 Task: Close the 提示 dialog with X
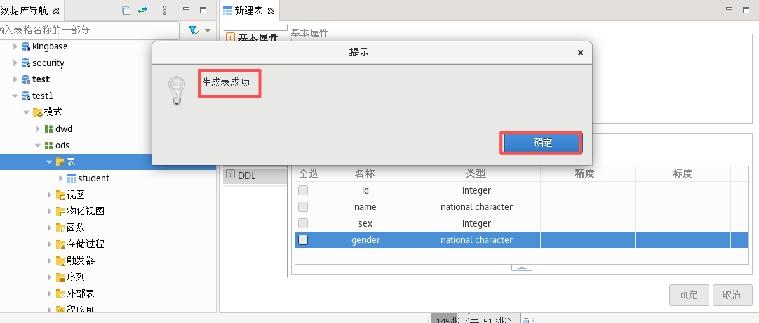pyautogui.click(x=580, y=53)
